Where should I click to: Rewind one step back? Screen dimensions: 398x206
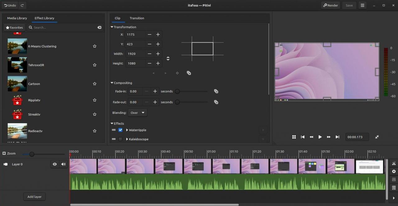coord(311,137)
